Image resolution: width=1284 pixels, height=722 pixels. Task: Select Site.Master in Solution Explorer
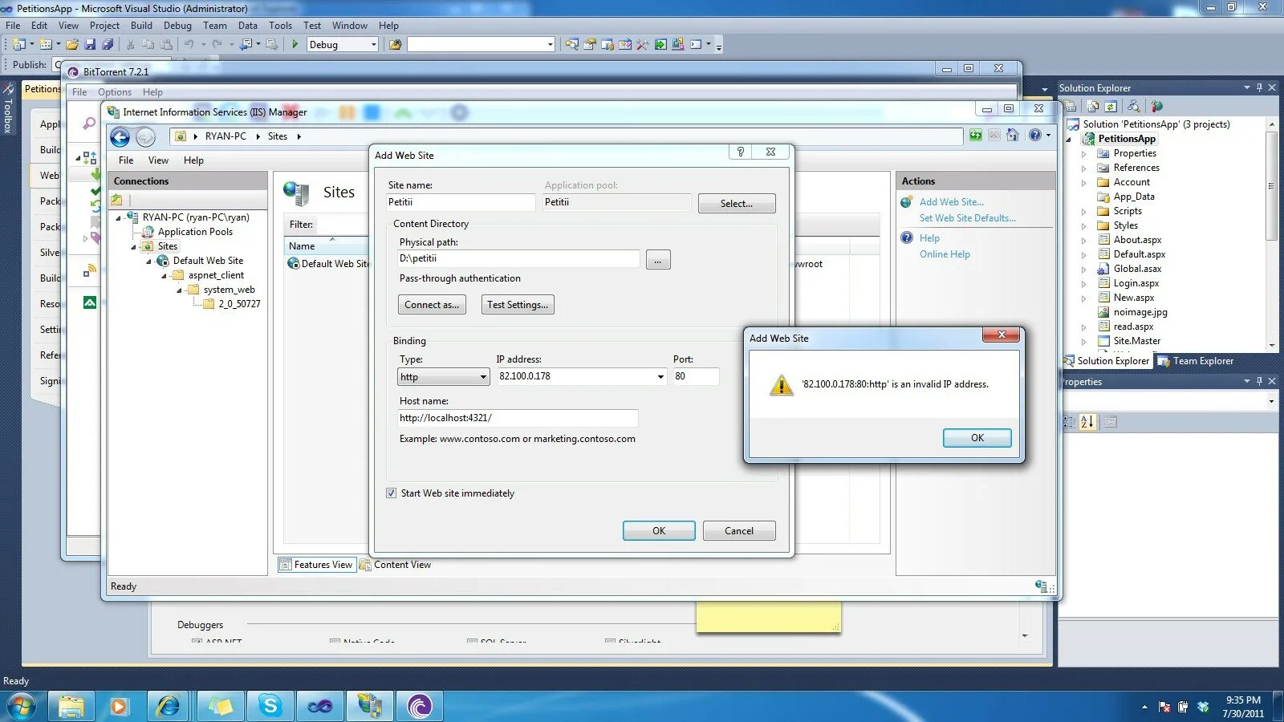(x=1136, y=341)
